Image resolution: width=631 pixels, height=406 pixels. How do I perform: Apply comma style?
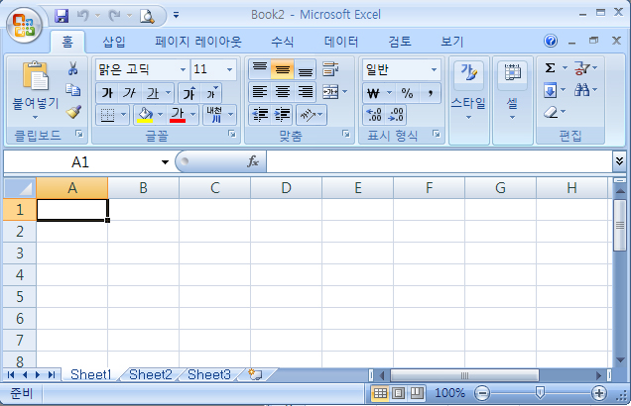pos(431,93)
